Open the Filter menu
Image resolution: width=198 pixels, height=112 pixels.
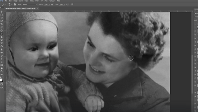coord(37,1)
